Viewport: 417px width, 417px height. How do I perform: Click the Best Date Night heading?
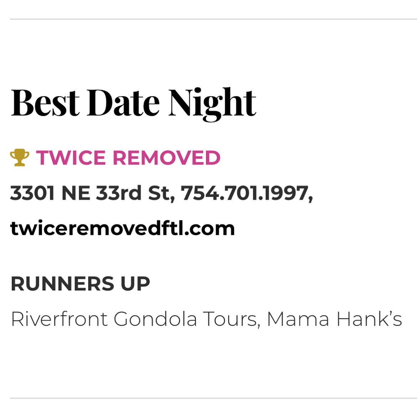tap(134, 104)
